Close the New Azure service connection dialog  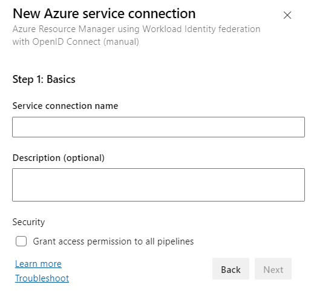click(287, 15)
